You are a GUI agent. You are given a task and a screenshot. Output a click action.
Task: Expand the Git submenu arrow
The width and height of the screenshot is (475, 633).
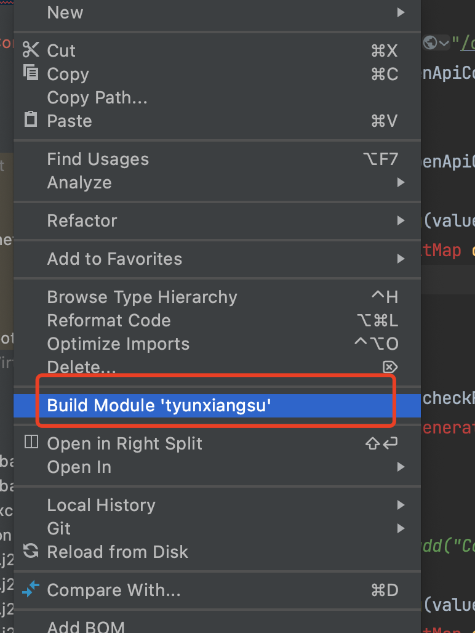click(x=401, y=528)
